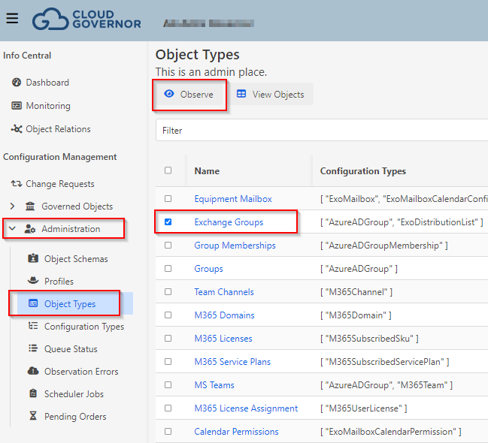Click the Object Relations graph icon
This screenshot has width=488, height=443.
pos(17,129)
